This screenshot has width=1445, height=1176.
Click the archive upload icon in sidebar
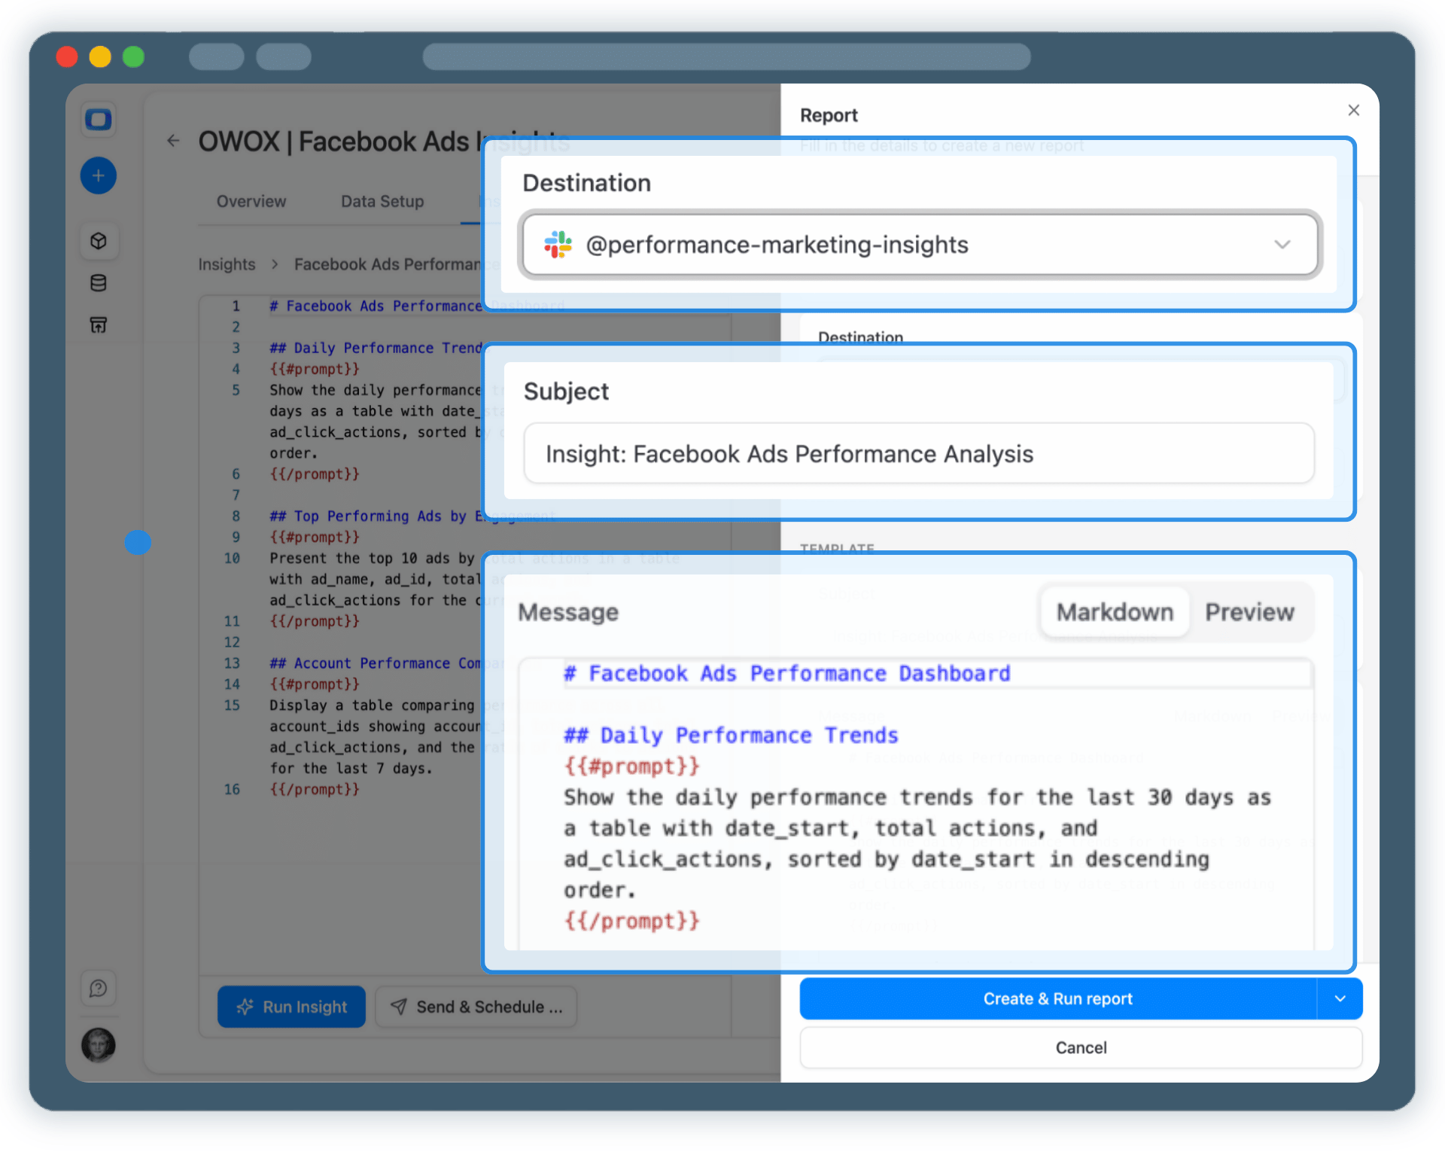click(x=98, y=324)
